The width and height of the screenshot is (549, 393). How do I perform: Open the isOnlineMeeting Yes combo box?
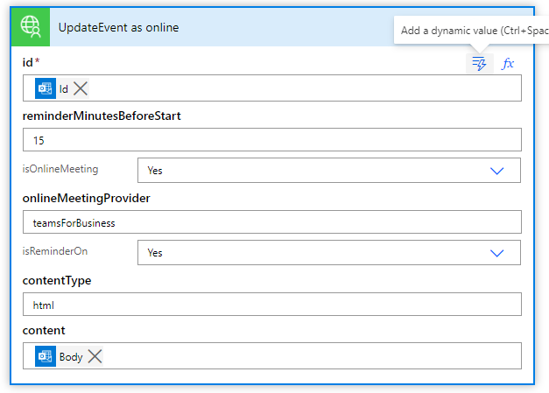tap(329, 171)
